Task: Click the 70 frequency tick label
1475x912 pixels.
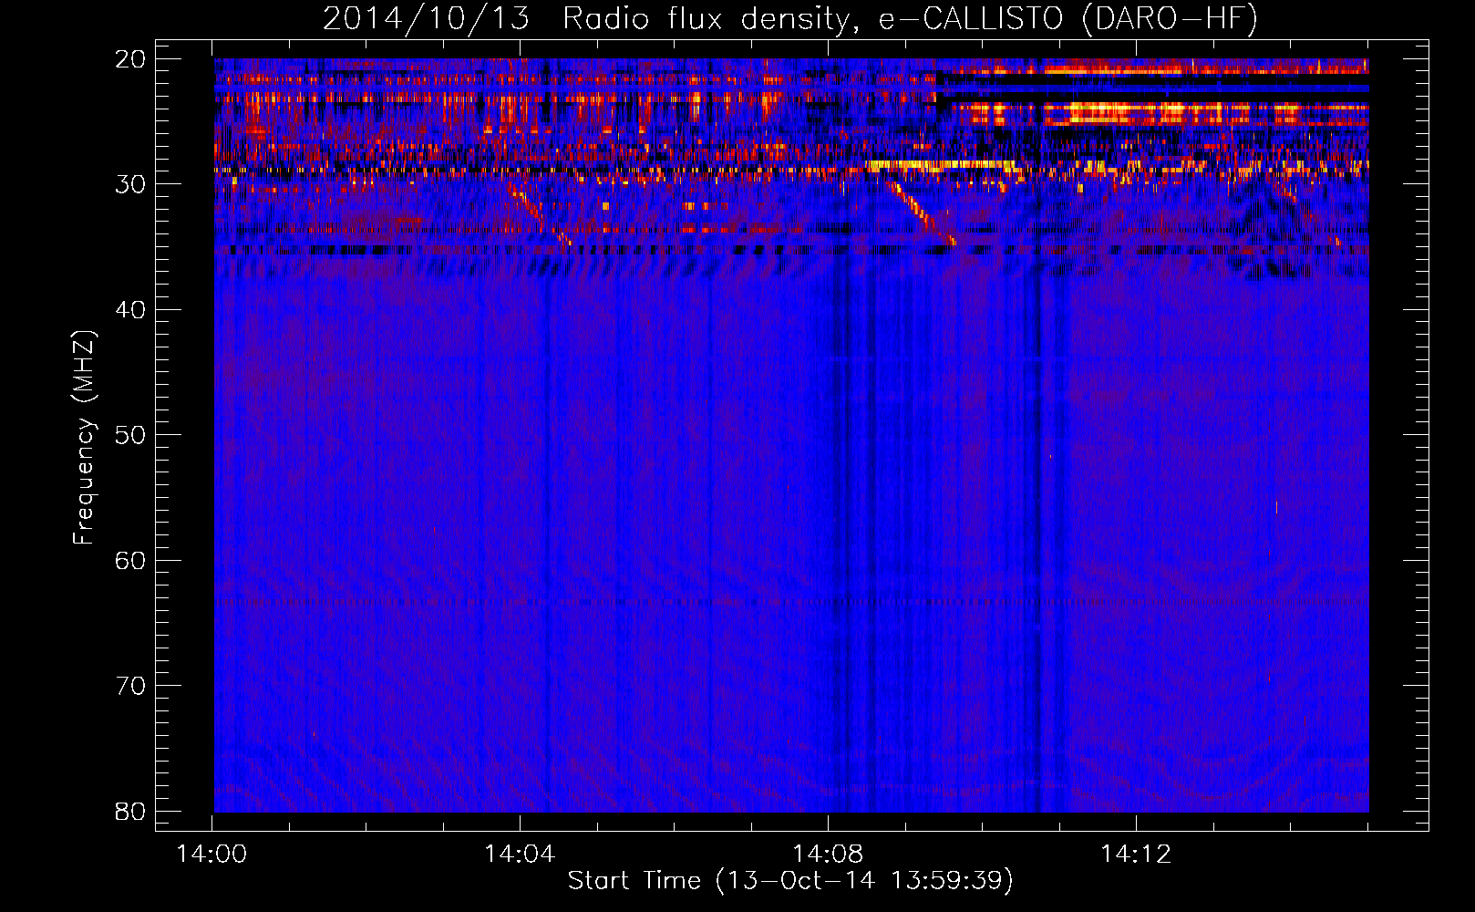Action: click(x=130, y=686)
